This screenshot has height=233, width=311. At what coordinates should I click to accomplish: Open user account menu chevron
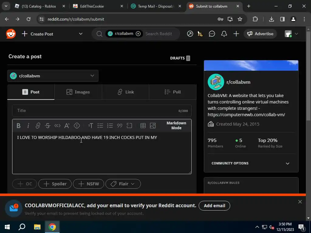pos(296,34)
